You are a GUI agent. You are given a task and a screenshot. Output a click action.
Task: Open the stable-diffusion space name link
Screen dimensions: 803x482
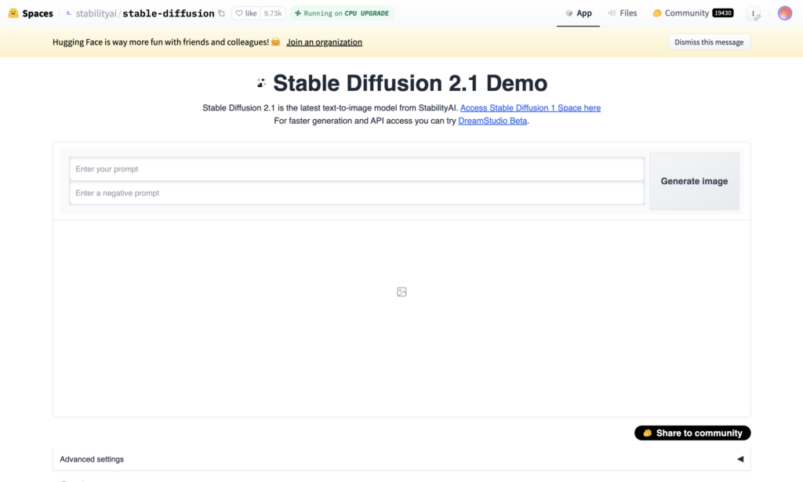pyautogui.click(x=169, y=13)
